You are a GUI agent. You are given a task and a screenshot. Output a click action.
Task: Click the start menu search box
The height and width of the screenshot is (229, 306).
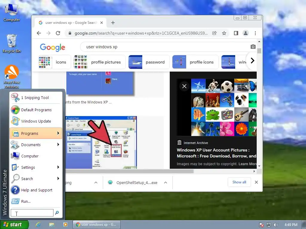pos(32,213)
